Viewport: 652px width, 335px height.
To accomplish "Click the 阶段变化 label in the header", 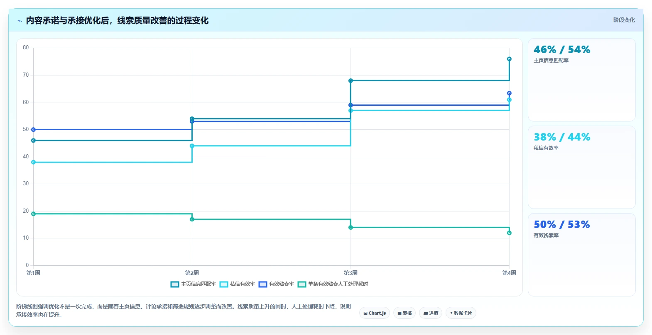I will click(624, 20).
